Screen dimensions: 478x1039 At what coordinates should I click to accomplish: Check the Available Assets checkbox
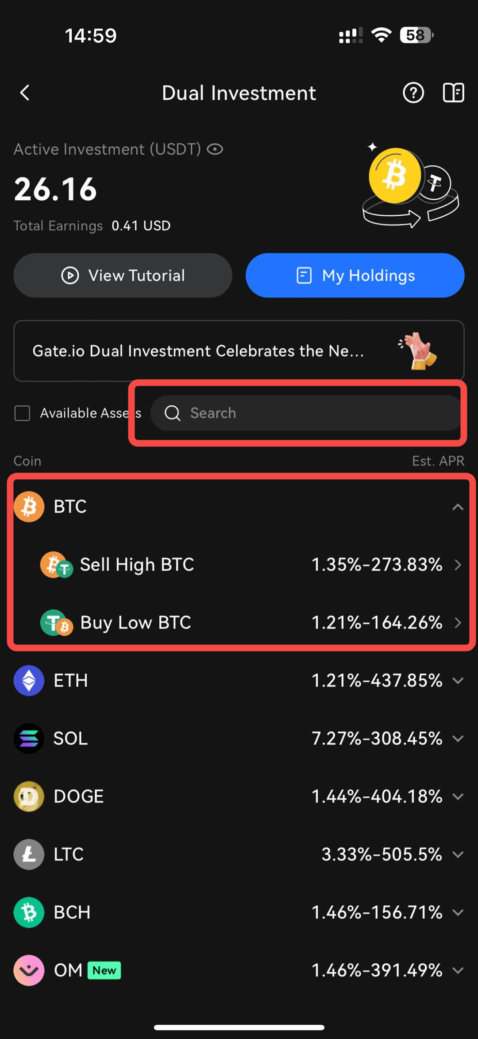click(x=23, y=413)
